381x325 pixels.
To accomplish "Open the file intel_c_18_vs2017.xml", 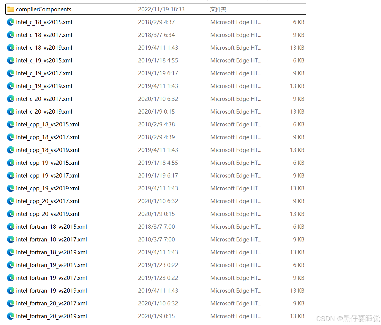I will tap(44, 35).
